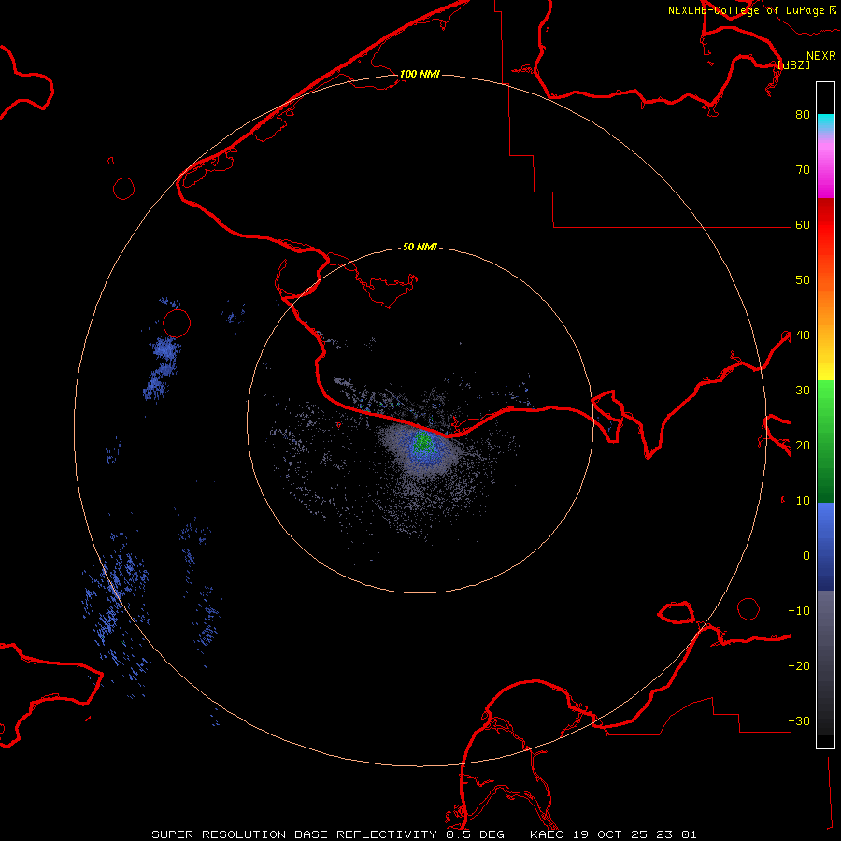The height and width of the screenshot is (841, 841).
Task: Click the 100 NMI range ring label
Action: (x=420, y=74)
